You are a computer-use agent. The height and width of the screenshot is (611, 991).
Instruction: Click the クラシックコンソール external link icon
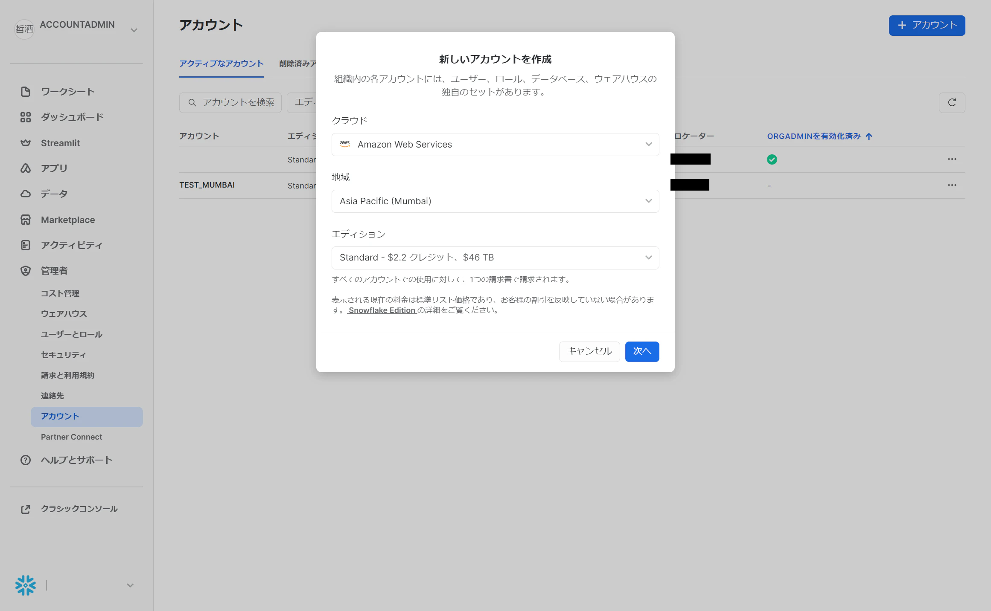26,509
